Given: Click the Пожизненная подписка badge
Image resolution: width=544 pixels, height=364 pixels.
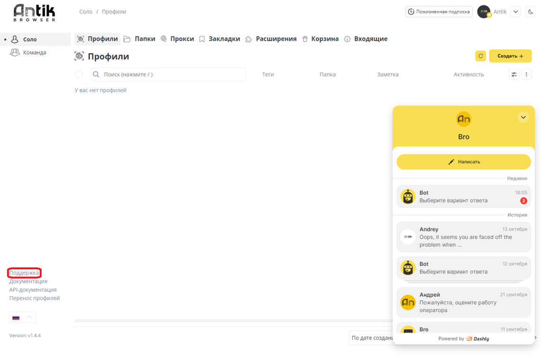Looking at the screenshot, I should [x=438, y=11].
